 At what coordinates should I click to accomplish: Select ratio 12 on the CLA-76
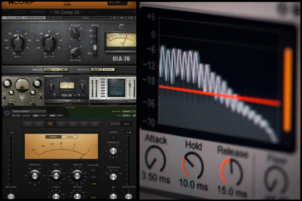[x=95, y=36]
